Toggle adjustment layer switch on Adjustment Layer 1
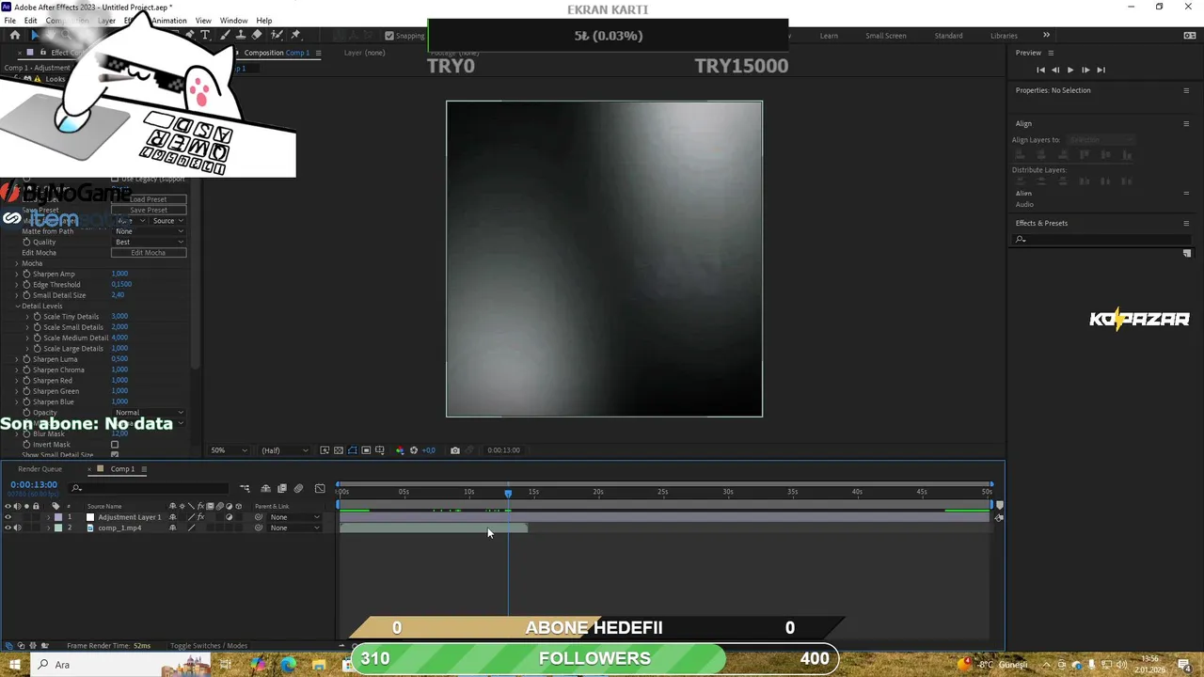 pos(229,517)
